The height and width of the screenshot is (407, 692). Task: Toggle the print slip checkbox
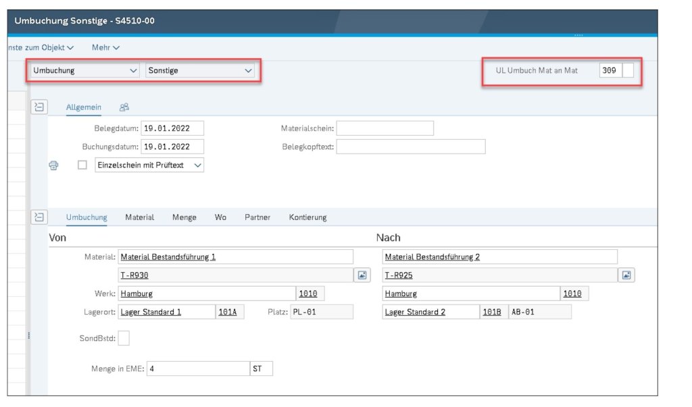[x=82, y=165]
